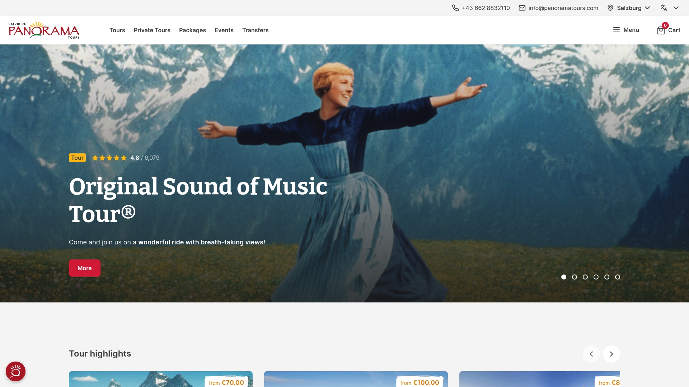Open tour card priced from €100.00
This screenshot has width=689, height=387.
pyautogui.click(x=356, y=379)
